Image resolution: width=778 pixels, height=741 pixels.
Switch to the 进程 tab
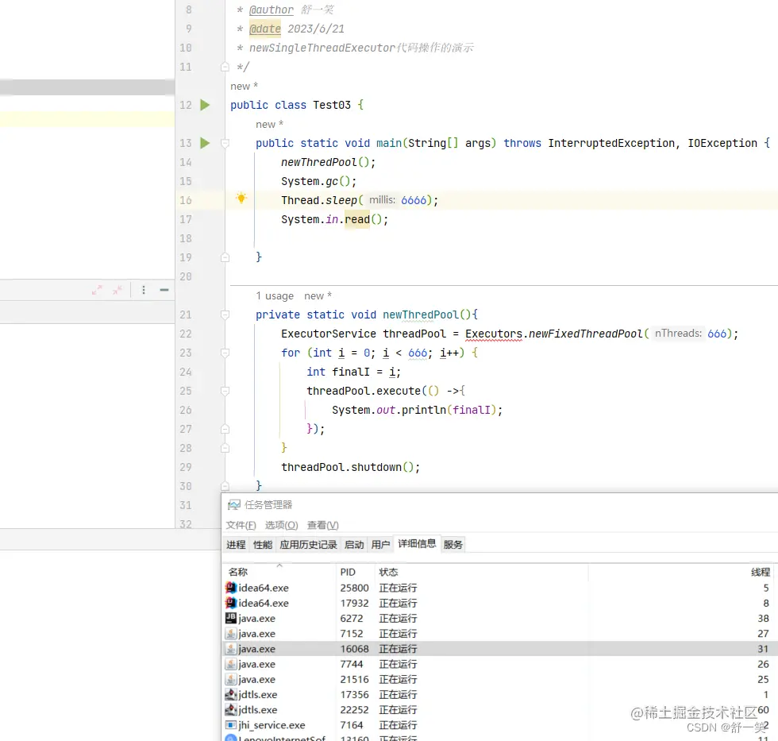tap(236, 545)
